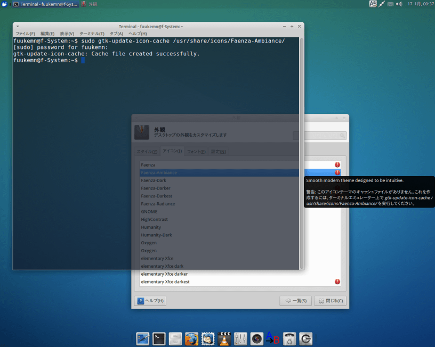
Task: Open the 編集(E) menu in Terminal
Action: [47, 34]
